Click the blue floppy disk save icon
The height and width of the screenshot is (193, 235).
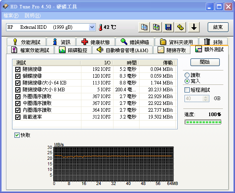168,27
